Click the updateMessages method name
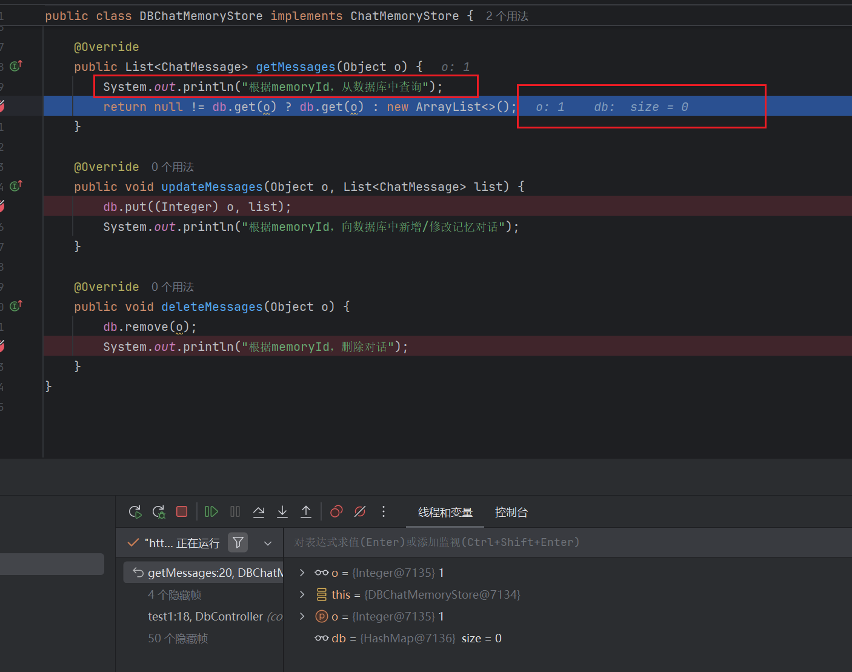The height and width of the screenshot is (672, 852). click(212, 187)
